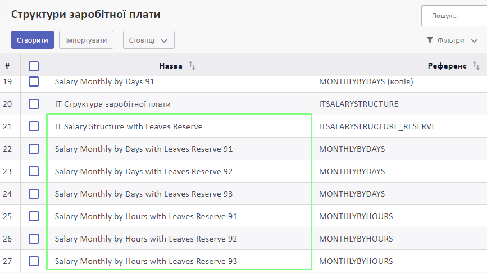Toggle the checkbox on row 27
Screen dimensions: 487x273
click(34, 261)
